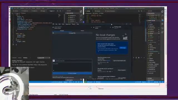
Task: Open Source Control with badge in right VS Code
Action: click(162, 20)
